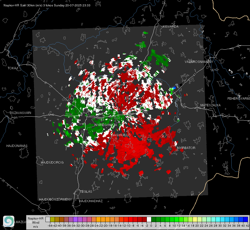Click the TEGLAS city label

click(86, 192)
